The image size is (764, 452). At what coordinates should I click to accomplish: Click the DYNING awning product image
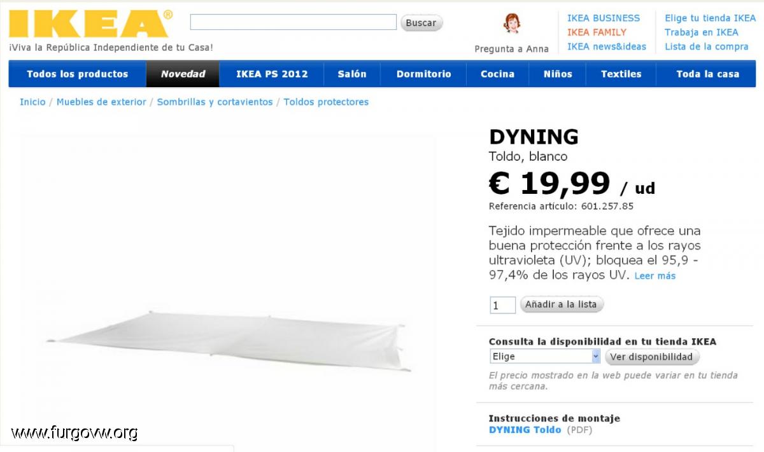point(229,340)
